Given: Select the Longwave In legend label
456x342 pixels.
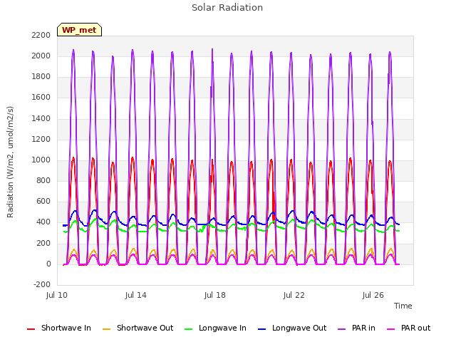Looking at the screenshot, I should click(222, 328).
